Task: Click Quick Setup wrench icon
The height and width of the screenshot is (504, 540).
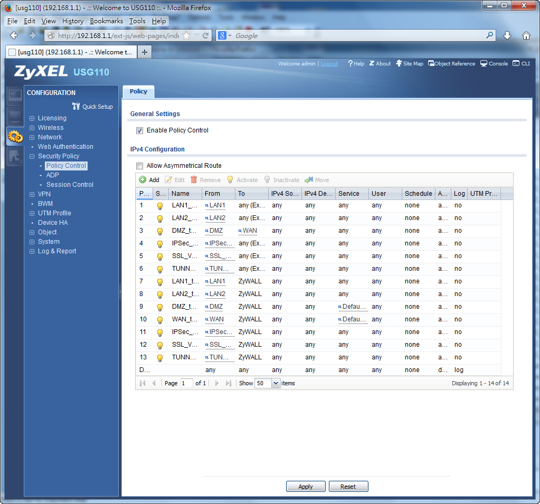Action: [76, 107]
